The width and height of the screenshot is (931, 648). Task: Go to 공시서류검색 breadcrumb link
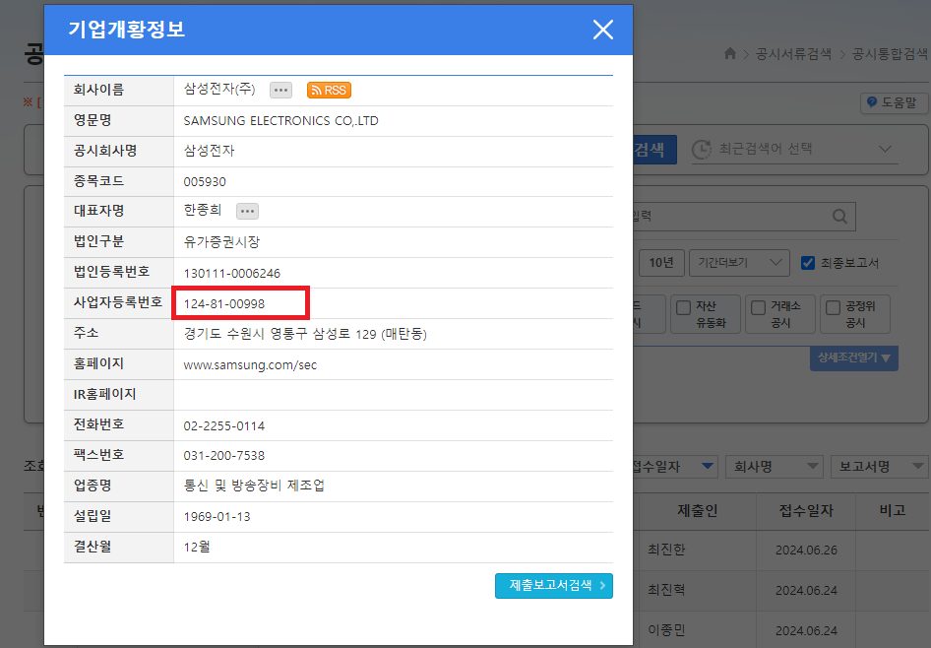tap(793, 54)
